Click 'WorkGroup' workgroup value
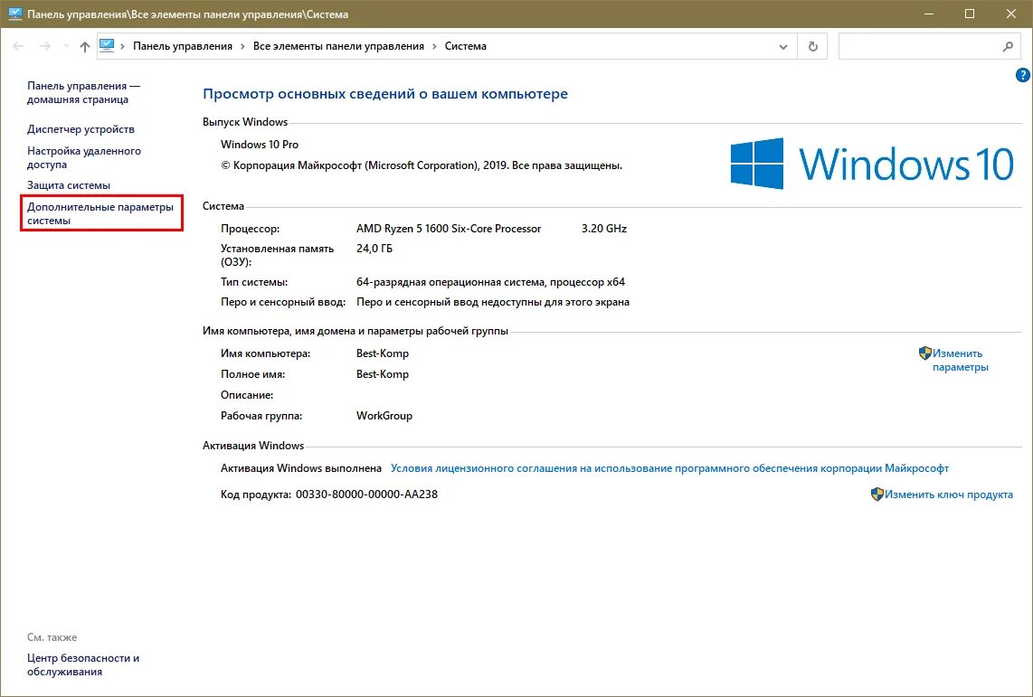The height and width of the screenshot is (697, 1033). (x=384, y=416)
